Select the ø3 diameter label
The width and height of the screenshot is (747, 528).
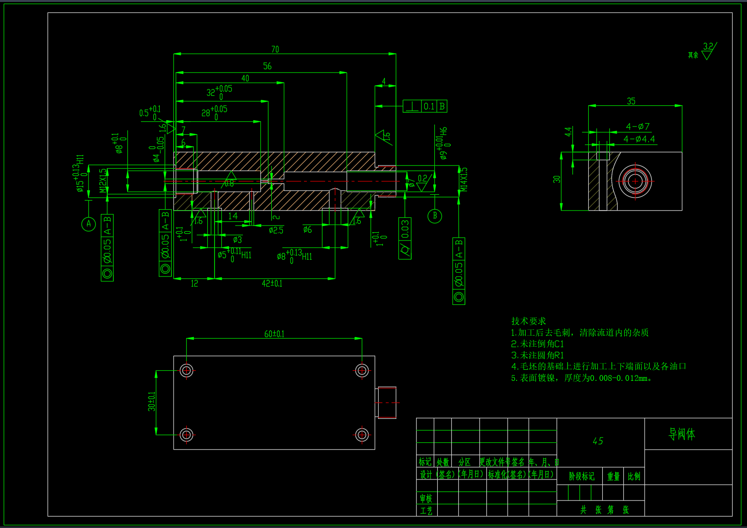[238, 239]
